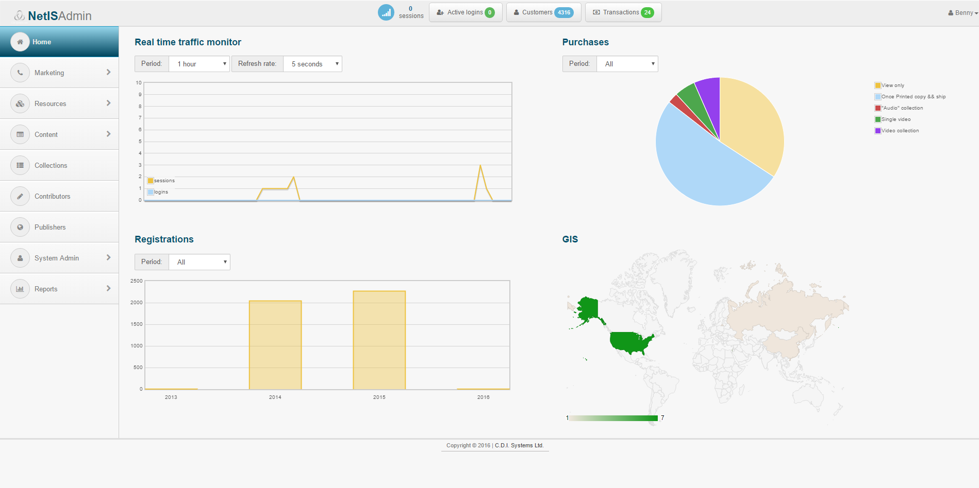Click the Active logins button

(x=466, y=12)
